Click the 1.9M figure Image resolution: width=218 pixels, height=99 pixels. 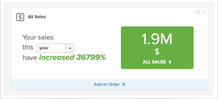157,39
